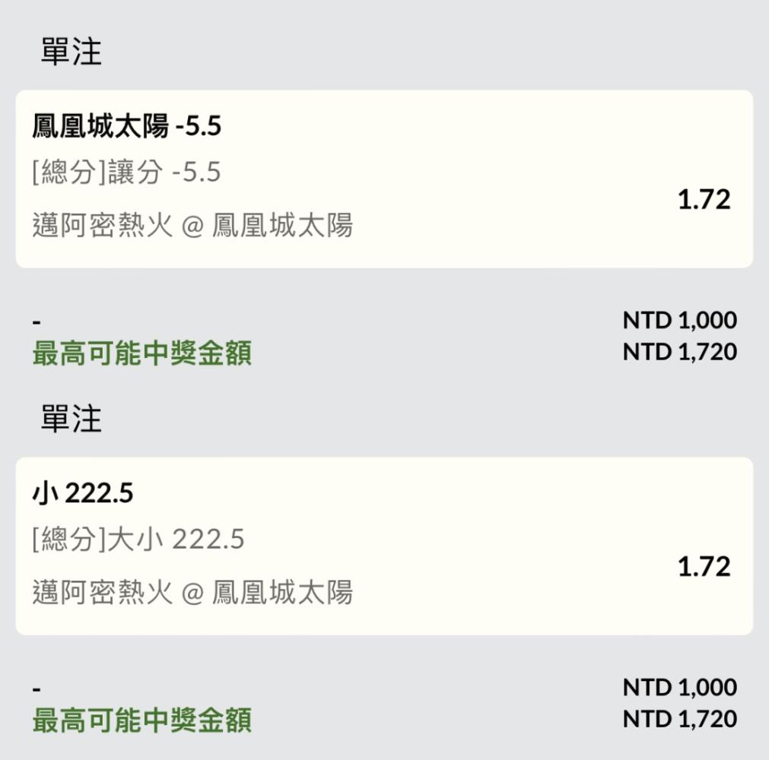Click the second NTD 1,000 stake amount
This screenshot has width=769, height=760.
point(680,688)
